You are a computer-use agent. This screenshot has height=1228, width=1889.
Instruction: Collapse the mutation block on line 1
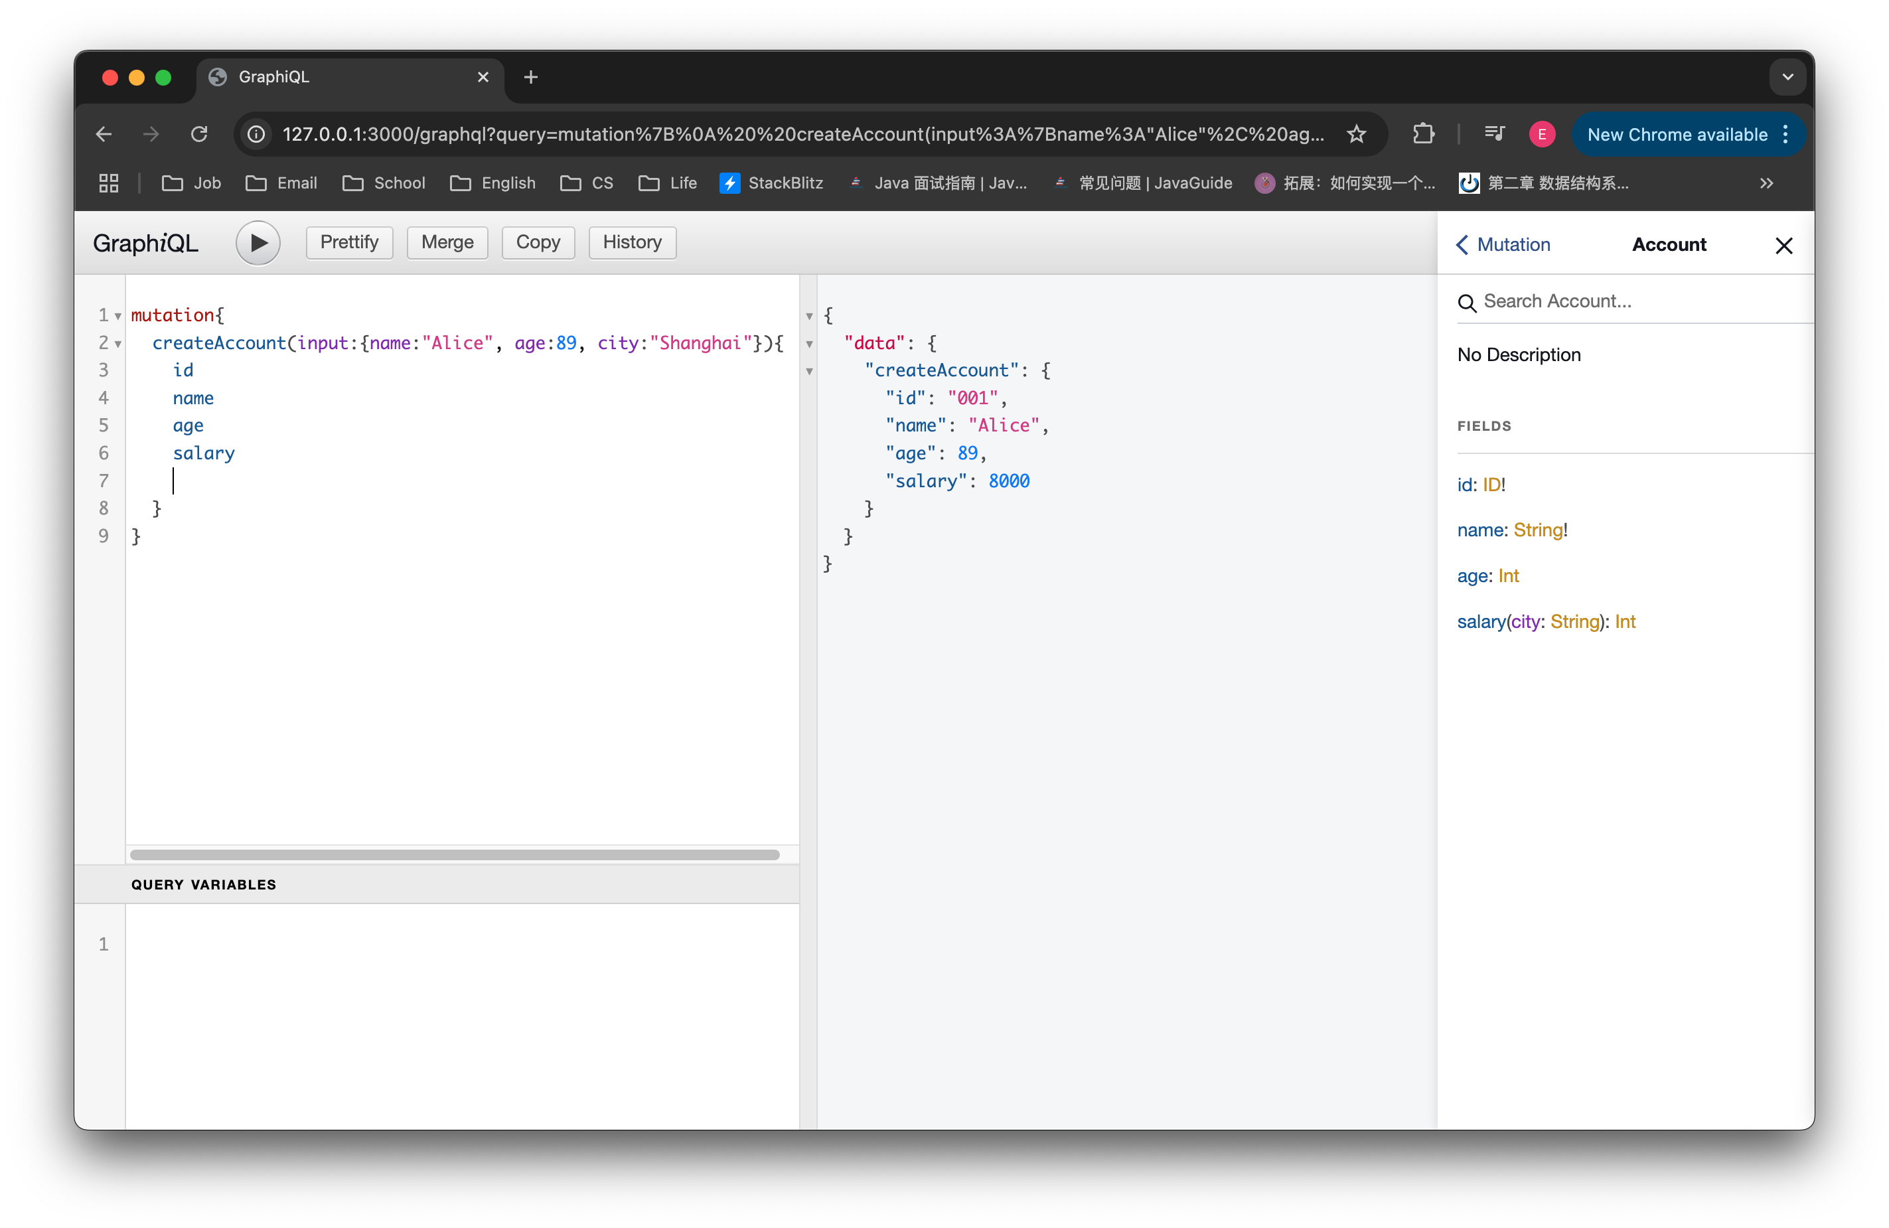(118, 317)
